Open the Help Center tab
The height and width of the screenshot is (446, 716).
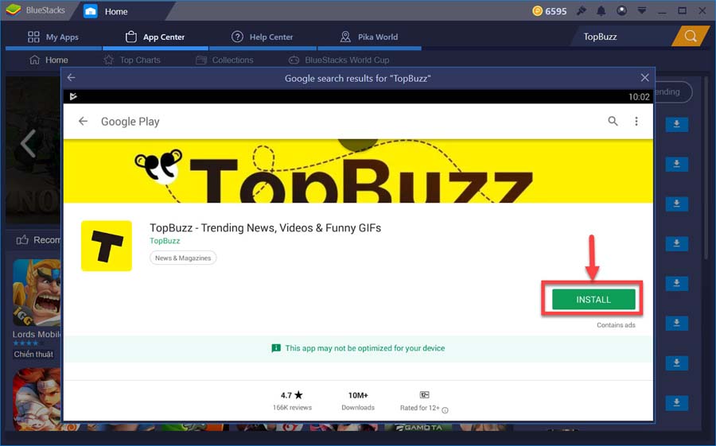click(x=262, y=37)
